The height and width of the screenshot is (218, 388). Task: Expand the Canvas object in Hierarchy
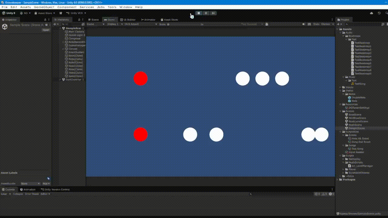click(x=63, y=49)
